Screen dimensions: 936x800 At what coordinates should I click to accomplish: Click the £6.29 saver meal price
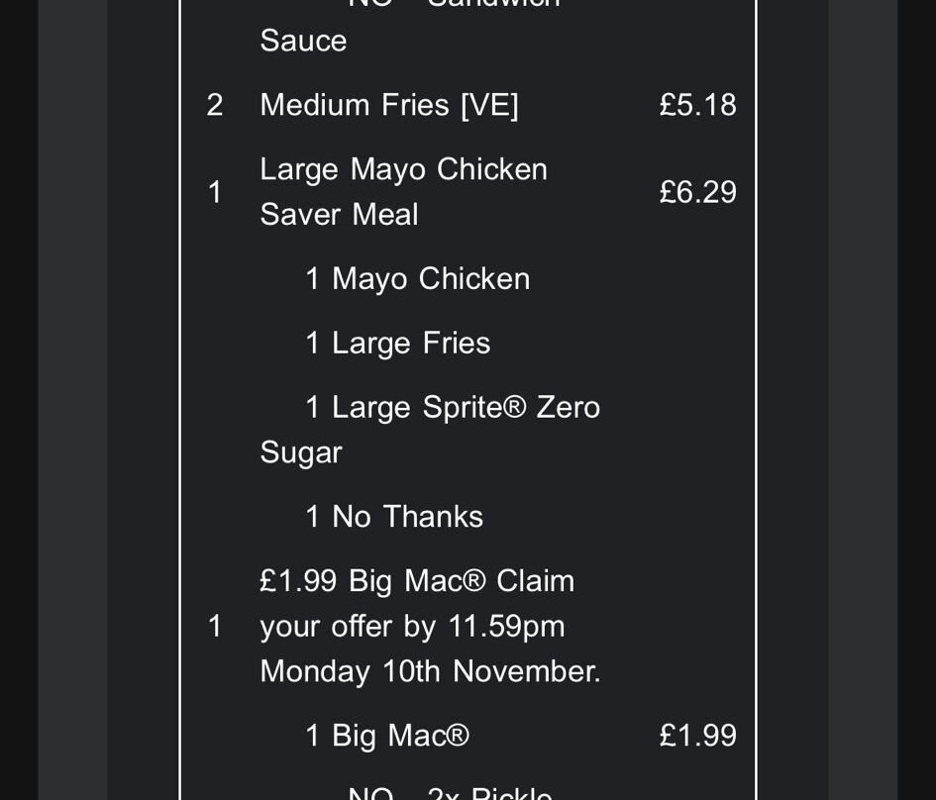[697, 191]
